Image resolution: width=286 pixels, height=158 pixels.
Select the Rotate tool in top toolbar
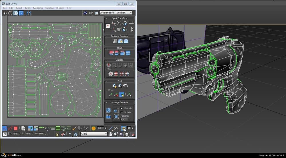(10, 13)
